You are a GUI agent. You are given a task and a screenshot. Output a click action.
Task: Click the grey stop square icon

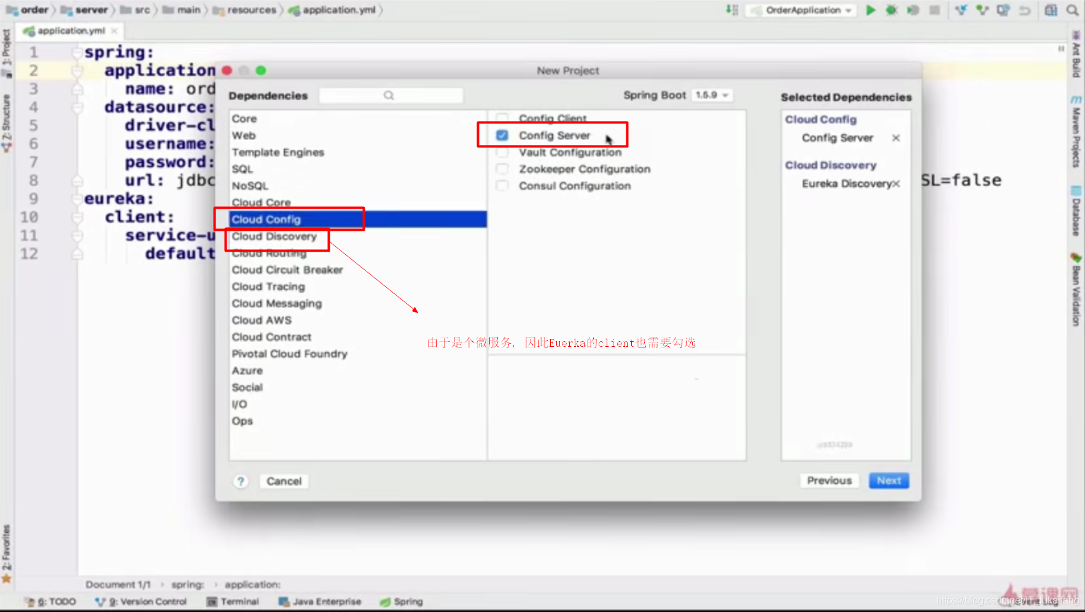[935, 10]
